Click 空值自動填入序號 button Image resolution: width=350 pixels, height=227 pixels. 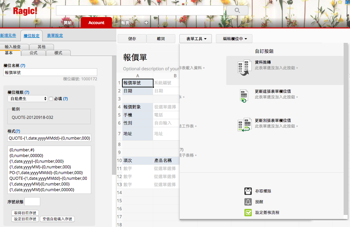click(x=57, y=219)
